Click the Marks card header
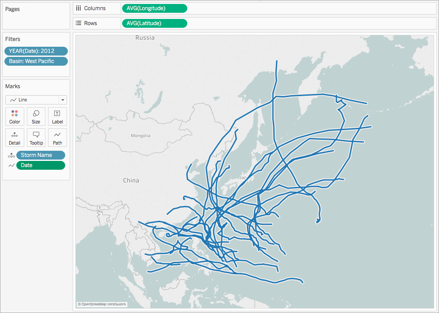This screenshot has height=313, width=439. 13,86
